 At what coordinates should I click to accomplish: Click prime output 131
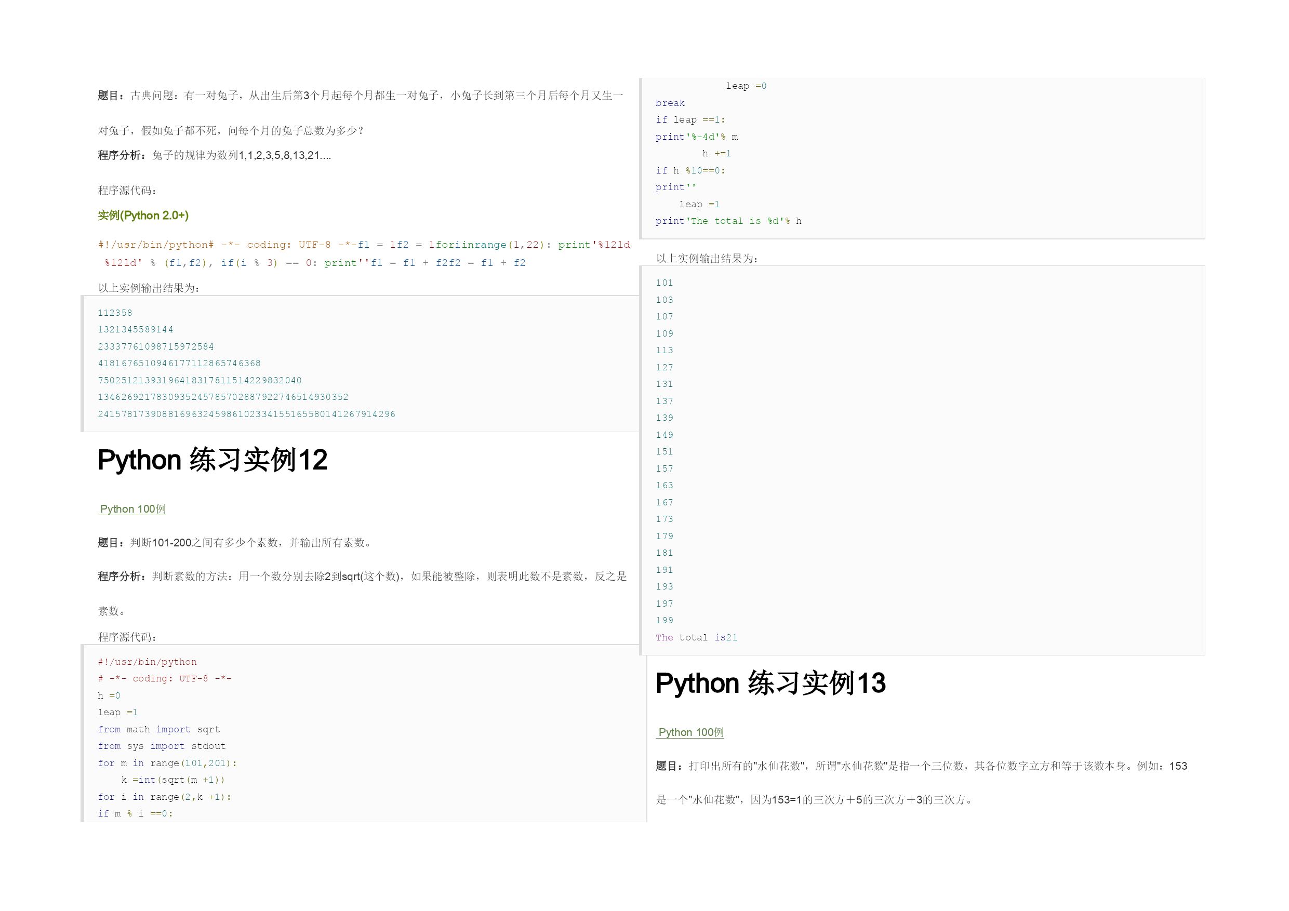coord(664,384)
